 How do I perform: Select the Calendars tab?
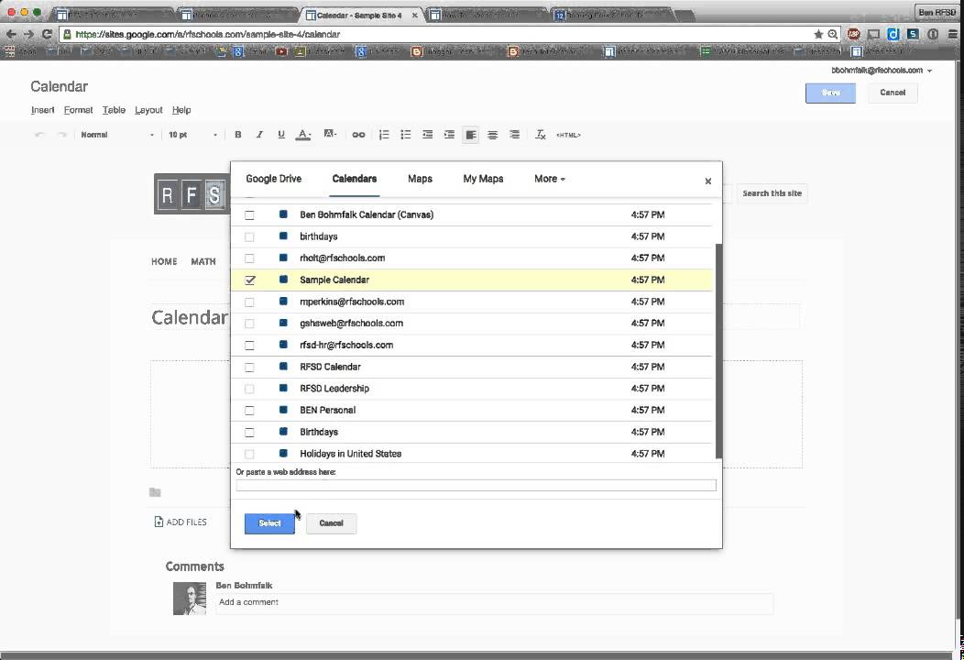[354, 179]
